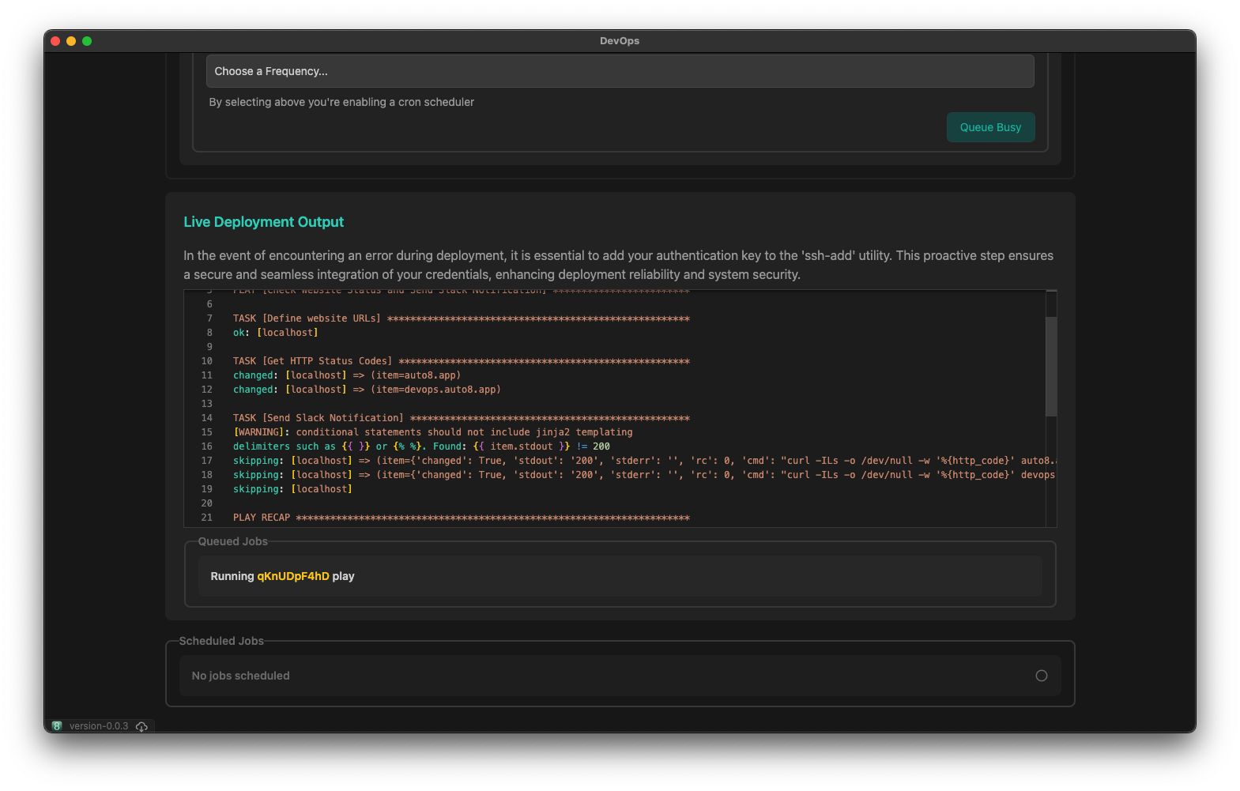Click line 19 skipping: [localhost]

pyautogui.click(x=293, y=489)
